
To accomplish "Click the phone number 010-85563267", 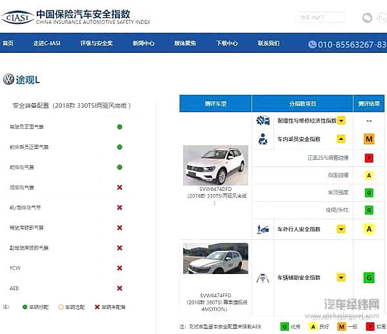I will tap(352, 44).
